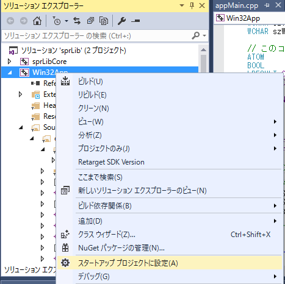
Task: Click the Forward navigation arrow in Solution Explorer toolbar
Action: 24,21
